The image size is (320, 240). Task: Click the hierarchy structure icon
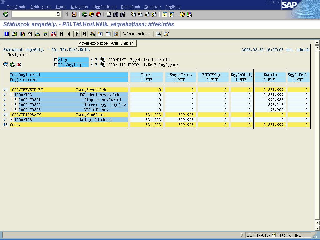point(92,34)
